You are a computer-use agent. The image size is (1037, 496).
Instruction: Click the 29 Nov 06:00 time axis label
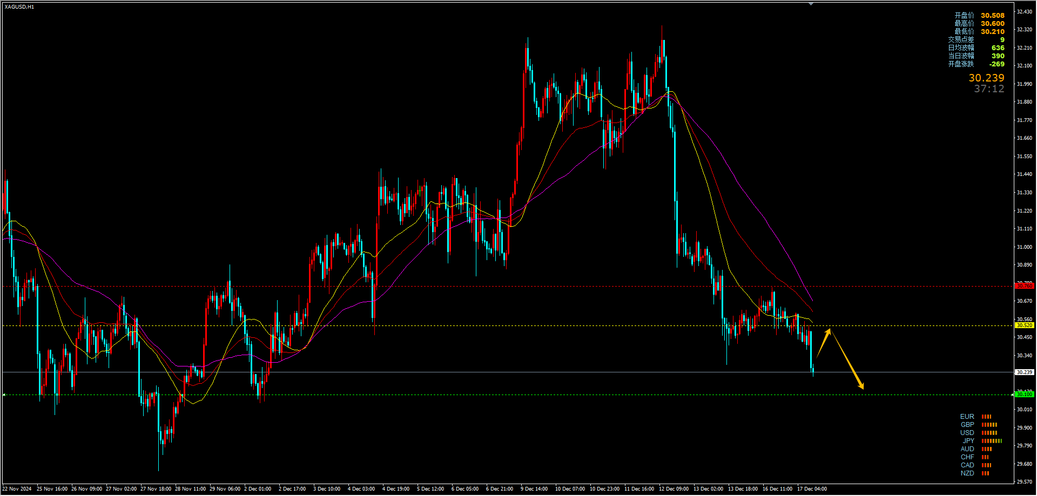click(x=225, y=489)
